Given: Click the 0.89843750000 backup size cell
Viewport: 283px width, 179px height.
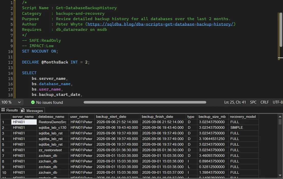Looking at the screenshot, I should [x=213, y=161].
